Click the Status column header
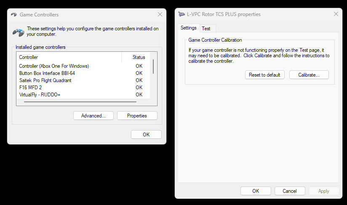This screenshot has height=205, width=347. 139,57
